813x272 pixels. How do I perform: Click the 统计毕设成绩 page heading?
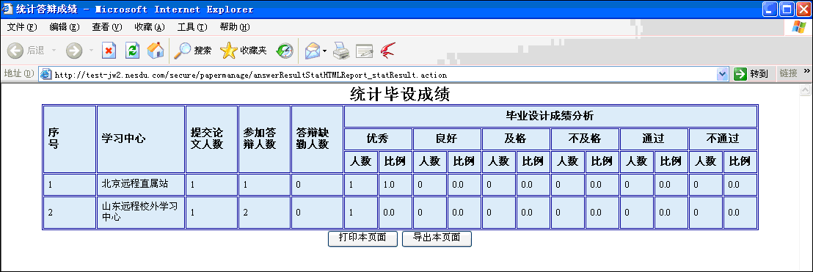point(400,95)
